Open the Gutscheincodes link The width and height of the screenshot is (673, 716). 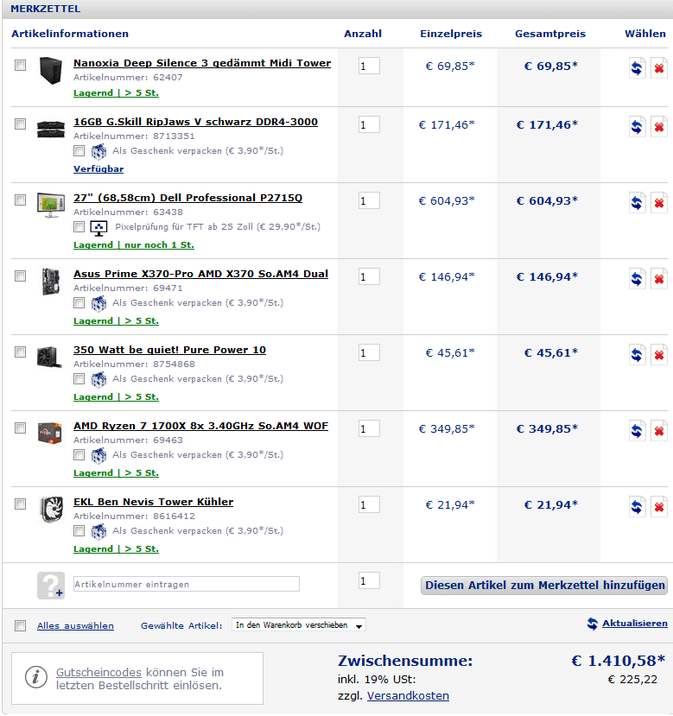coord(98,673)
